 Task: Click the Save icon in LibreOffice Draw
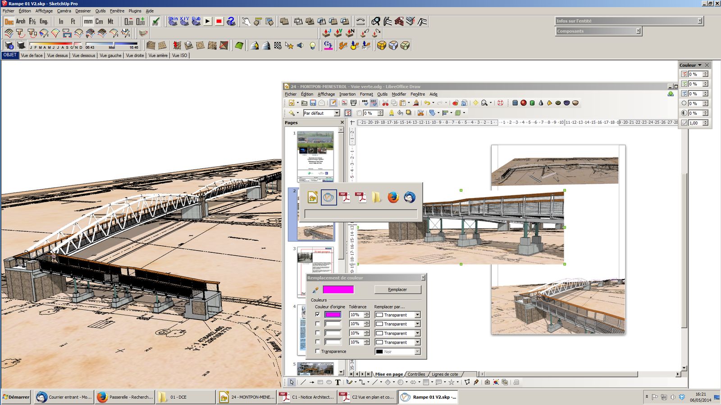313,103
